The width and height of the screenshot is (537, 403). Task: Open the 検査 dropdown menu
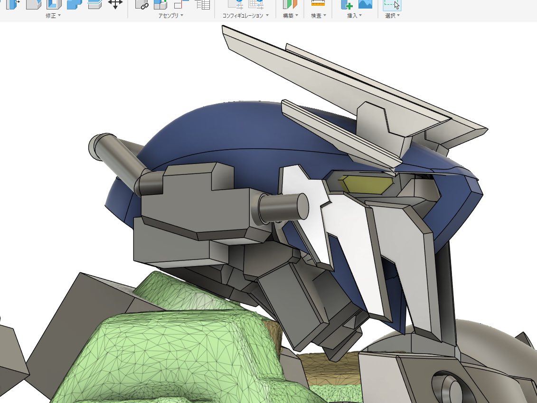[x=319, y=15]
